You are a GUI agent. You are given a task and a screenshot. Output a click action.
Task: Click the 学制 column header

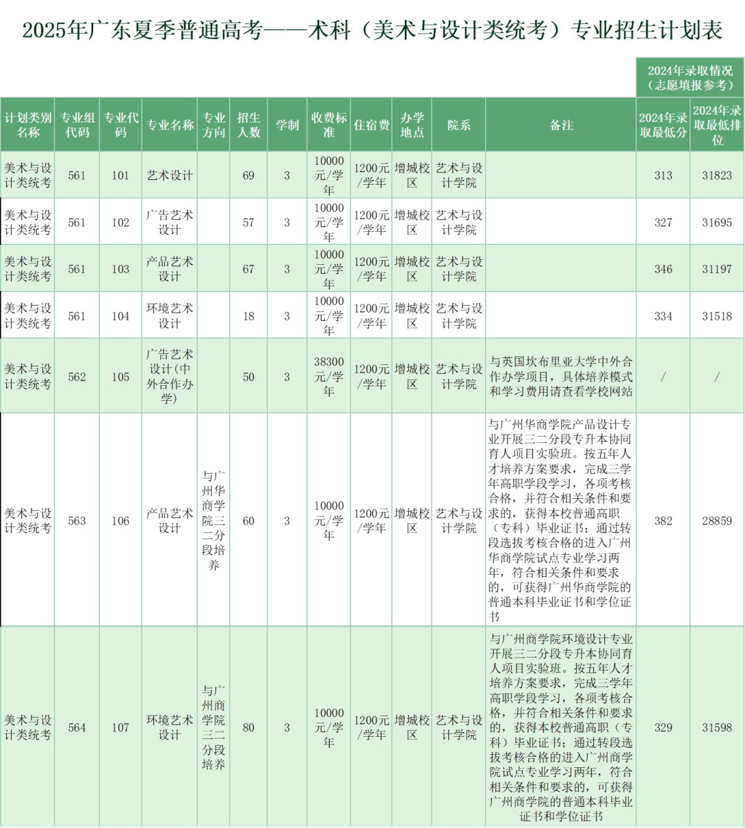tap(287, 125)
